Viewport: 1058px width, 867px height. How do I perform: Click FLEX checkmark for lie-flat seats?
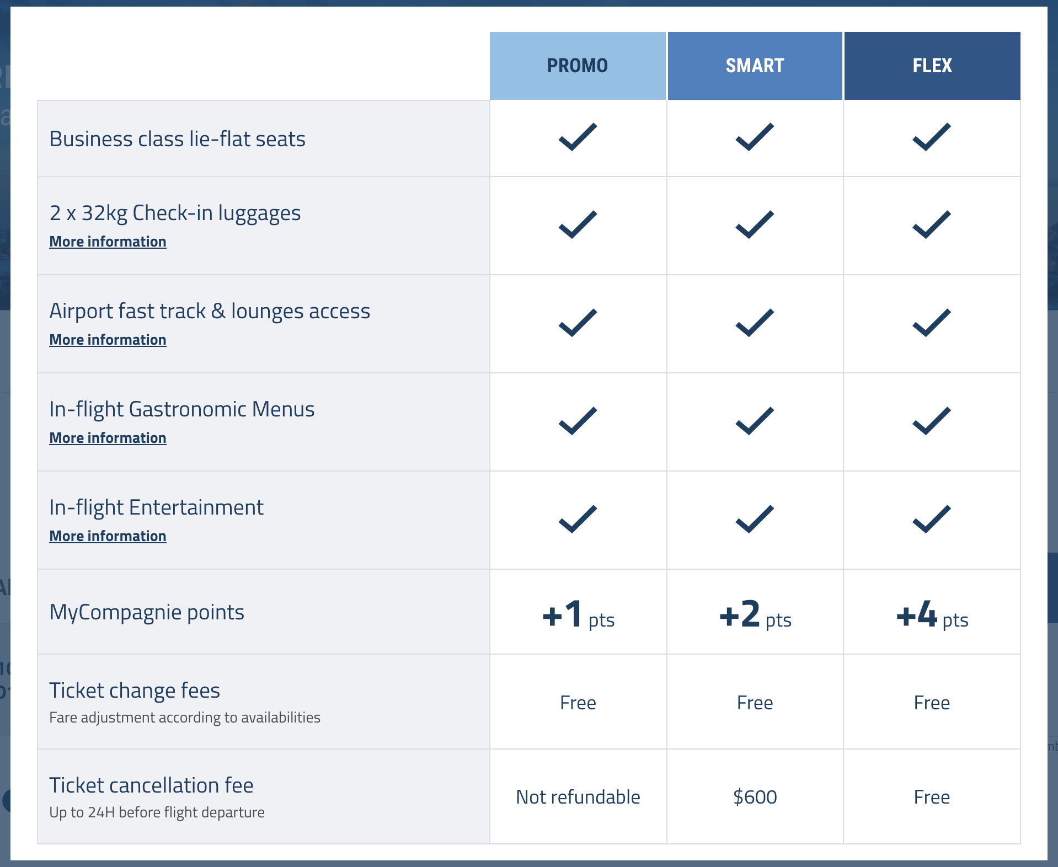pos(932,137)
